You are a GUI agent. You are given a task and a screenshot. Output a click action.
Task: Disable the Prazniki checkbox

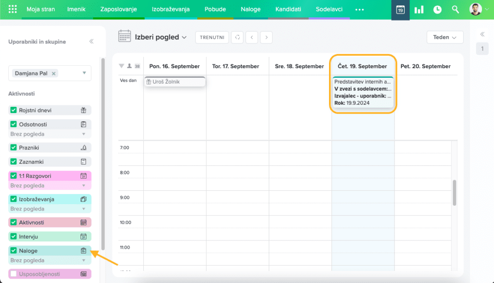tap(14, 147)
